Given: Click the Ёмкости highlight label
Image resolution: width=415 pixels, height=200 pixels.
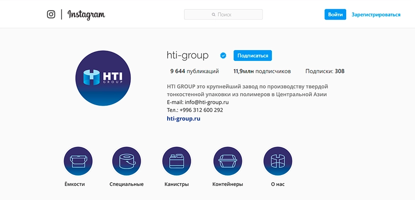Looking at the screenshot, I should [75, 184].
